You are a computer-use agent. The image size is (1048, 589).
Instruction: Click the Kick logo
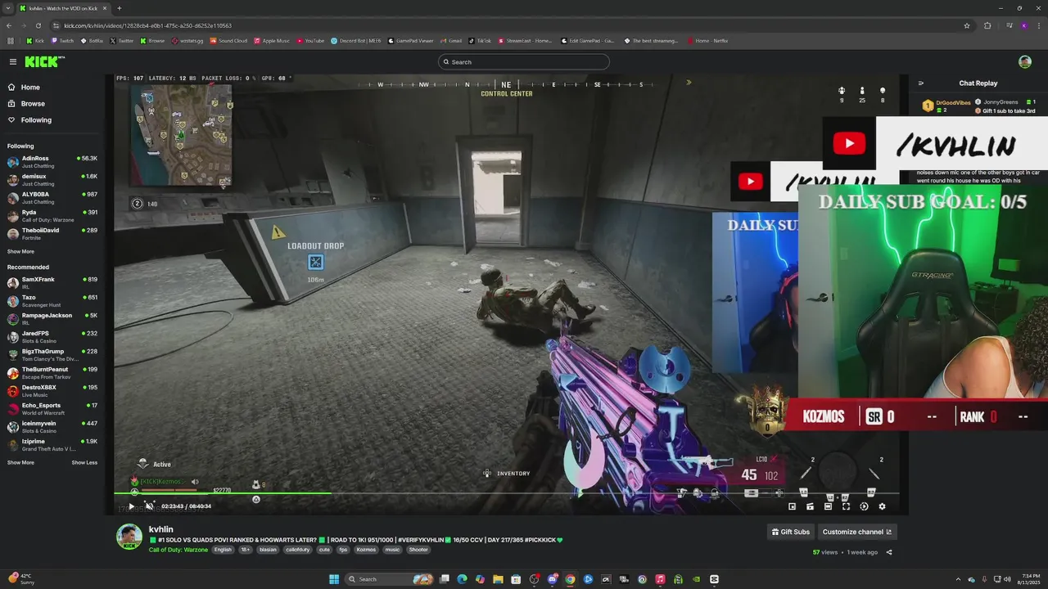tap(43, 61)
